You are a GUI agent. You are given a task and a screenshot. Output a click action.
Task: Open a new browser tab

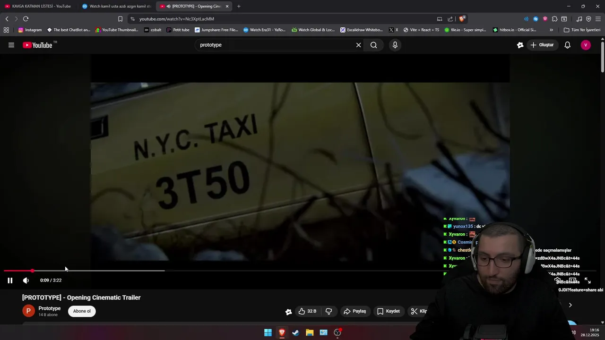[239, 6]
